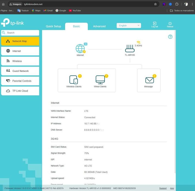Open the YouTube bookmark
Screen dimensions: 195x191
tap(75, 11)
